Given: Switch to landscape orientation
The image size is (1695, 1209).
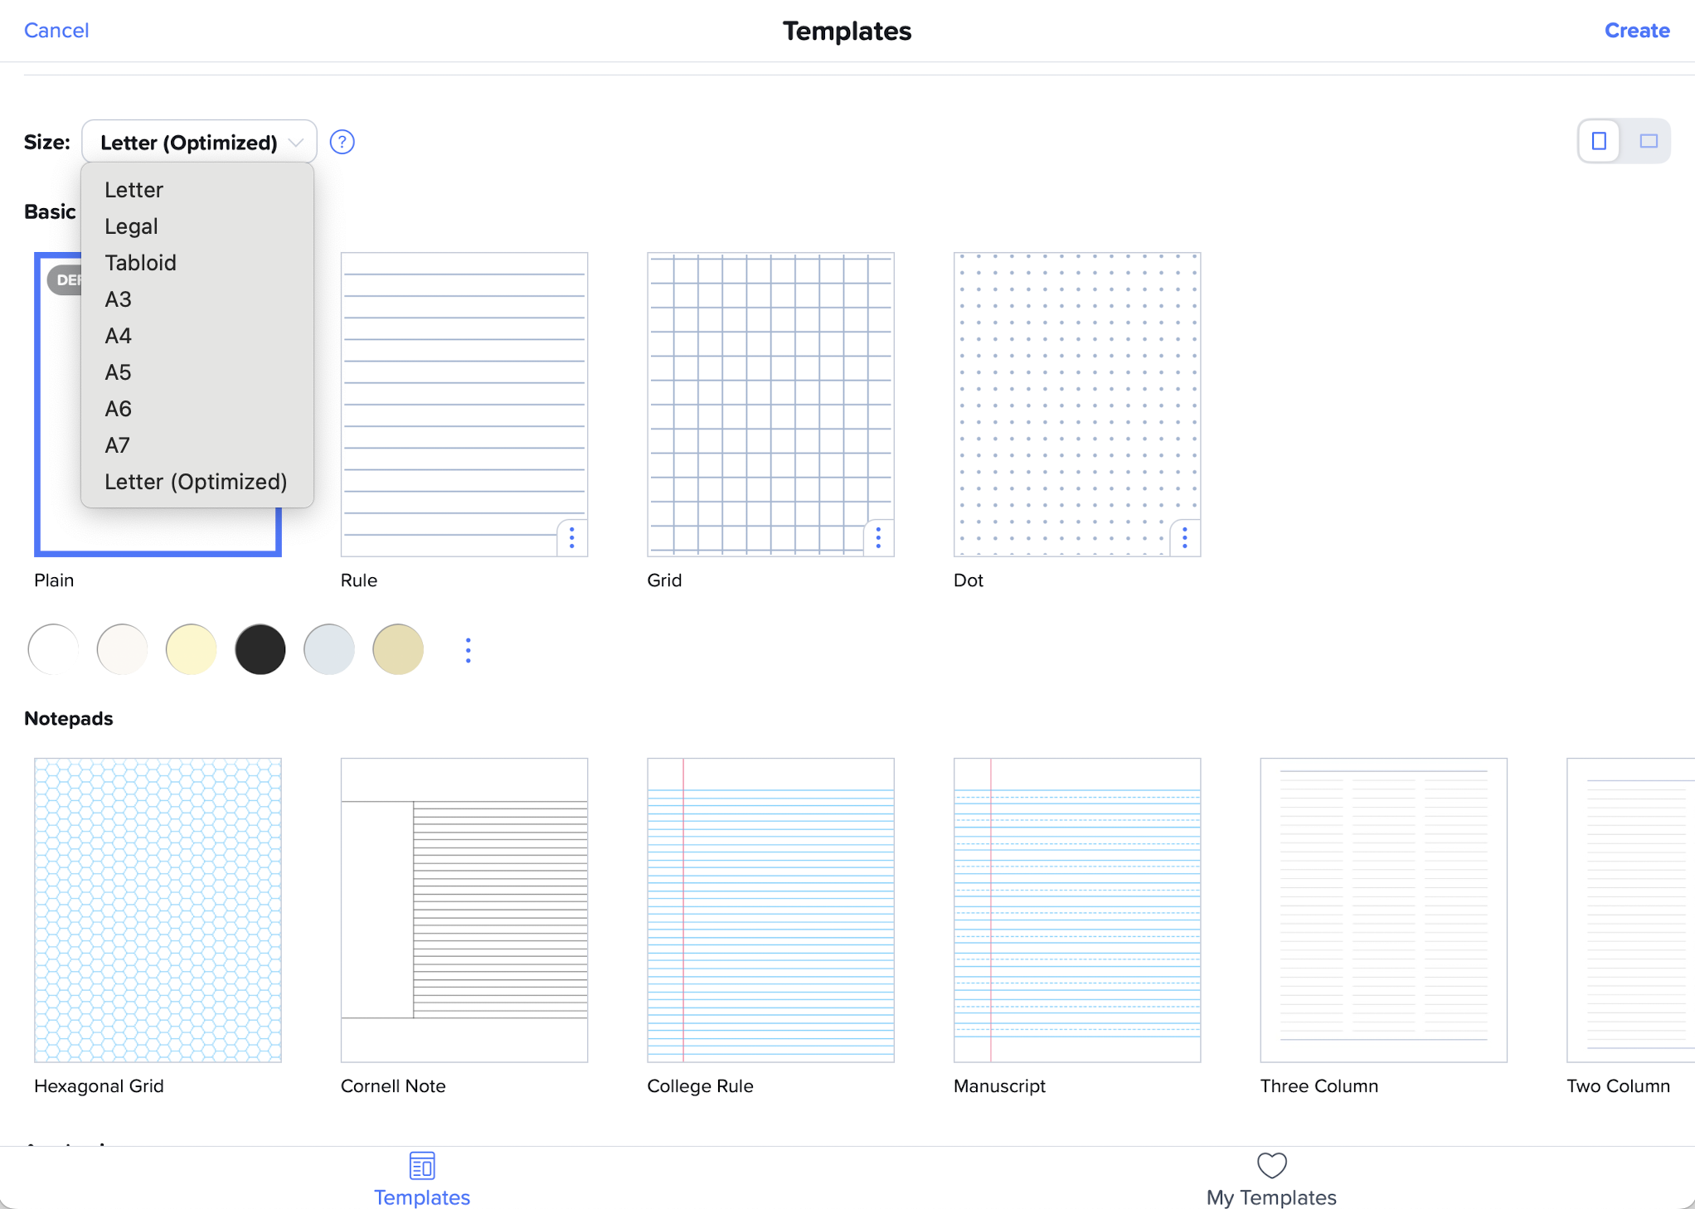Looking at the screenshot, I should click(1648, 142).
